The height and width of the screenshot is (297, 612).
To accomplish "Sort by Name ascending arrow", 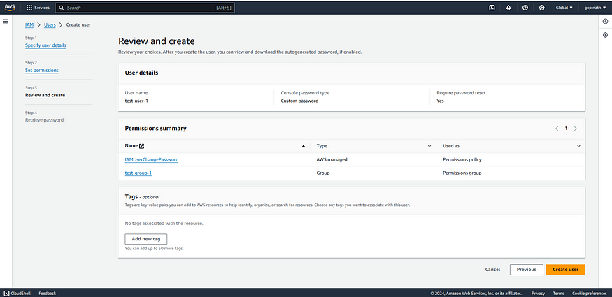I will click(304, 146).
